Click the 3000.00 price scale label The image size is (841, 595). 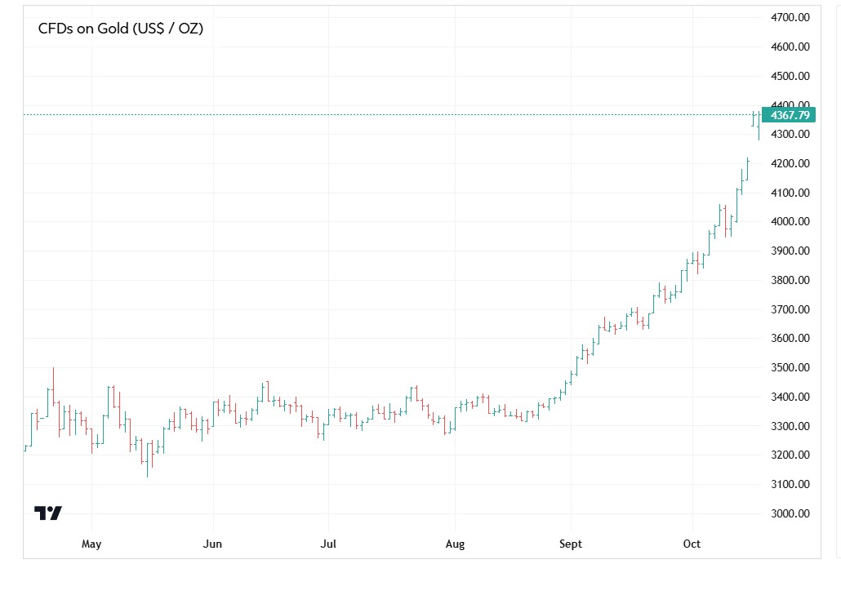click(x=790, y=513)
